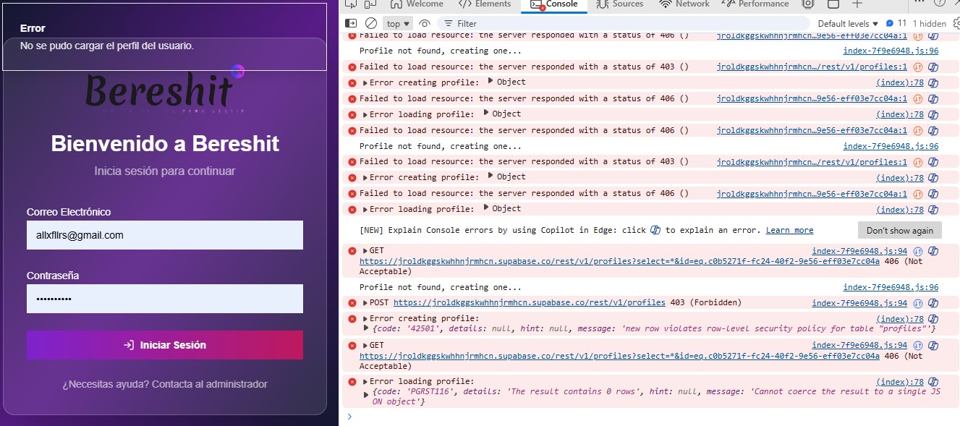Screen dimensions: 960x426
Task: Open the Performance tab
Action: (x=755, y=4)
